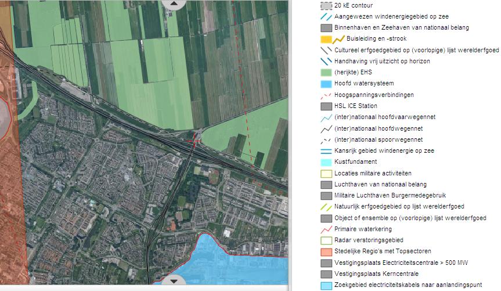This screenshot has width=501, height=291.
Task: Click the Vestigingsplaats Kerncentrale legend entry
Action: pyautogui.click(x=369, y=274)
